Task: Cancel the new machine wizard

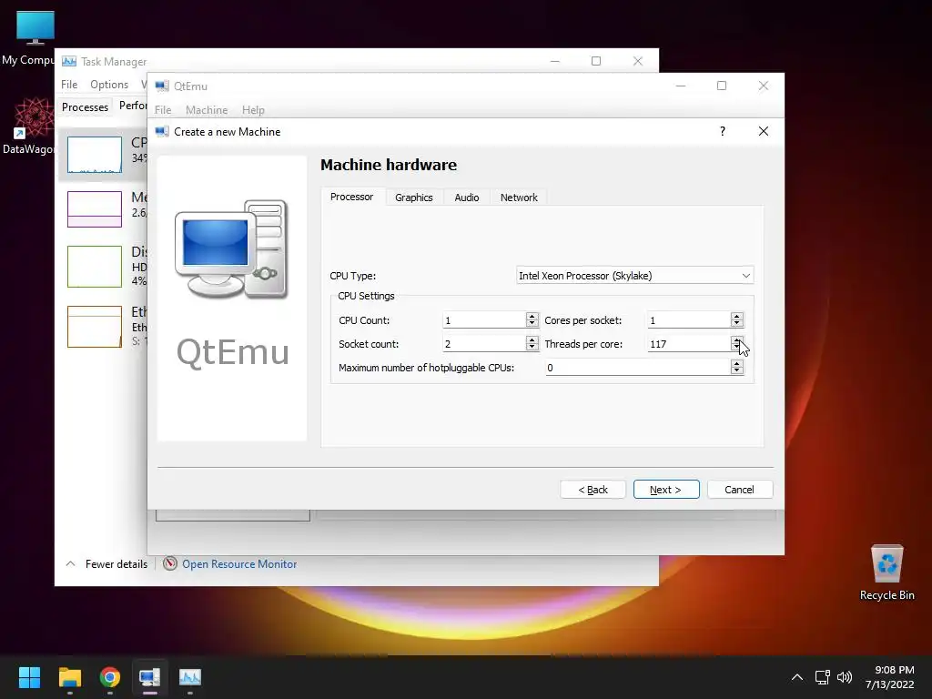Action: pyautogui.click(x=739, y=489)
